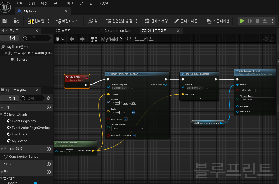Start 시뮬레이션 simulation
The width and height of the screenshot is (279, 184).
pyautogui.click(x=218, y=21)
